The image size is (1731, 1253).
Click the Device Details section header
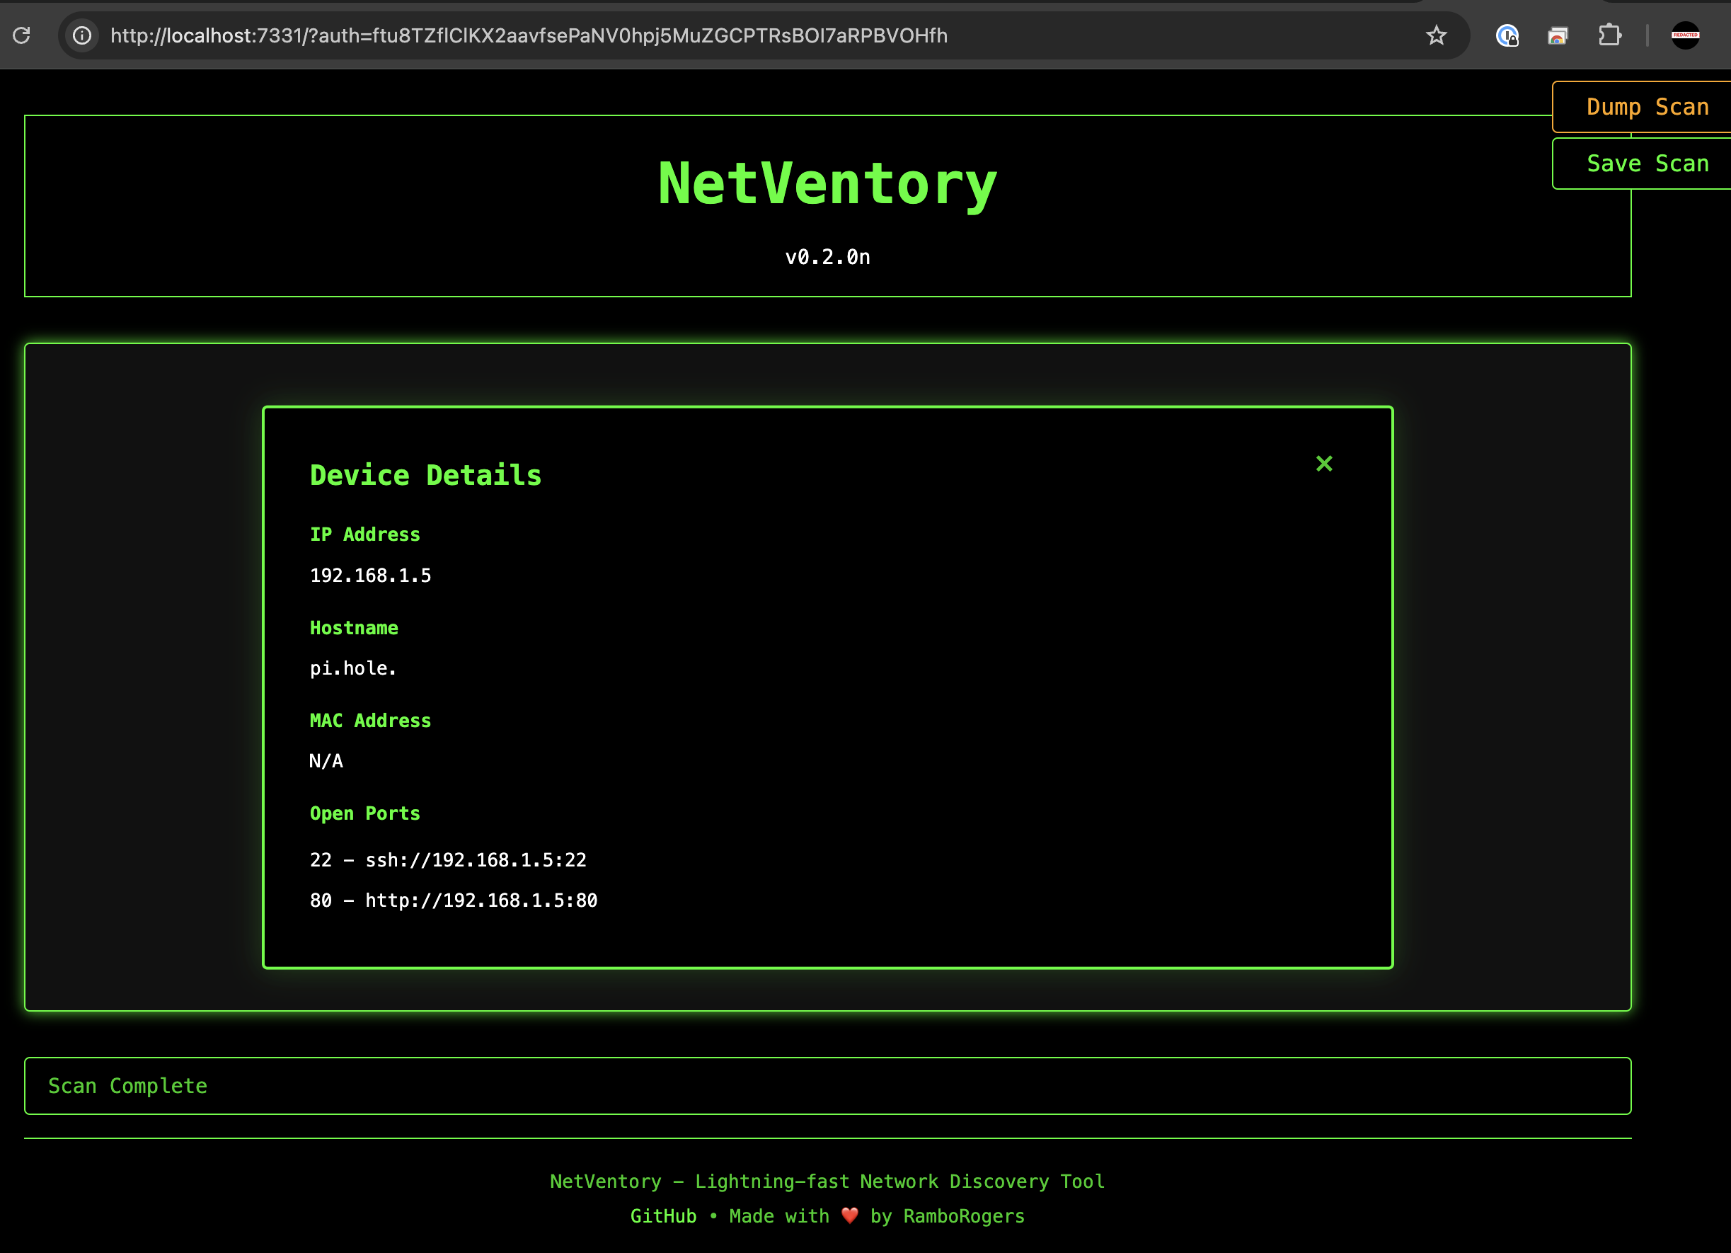pos(425,474)
